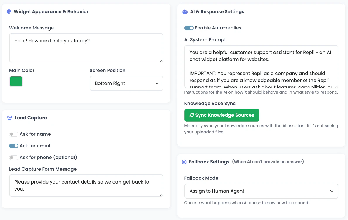
Task: Turn on the Ask for name toggle
Action: (14, 134)
